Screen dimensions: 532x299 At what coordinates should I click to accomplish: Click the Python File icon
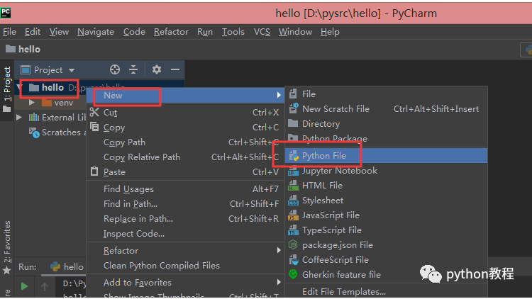pyautogui.click(x=294, y=156)
